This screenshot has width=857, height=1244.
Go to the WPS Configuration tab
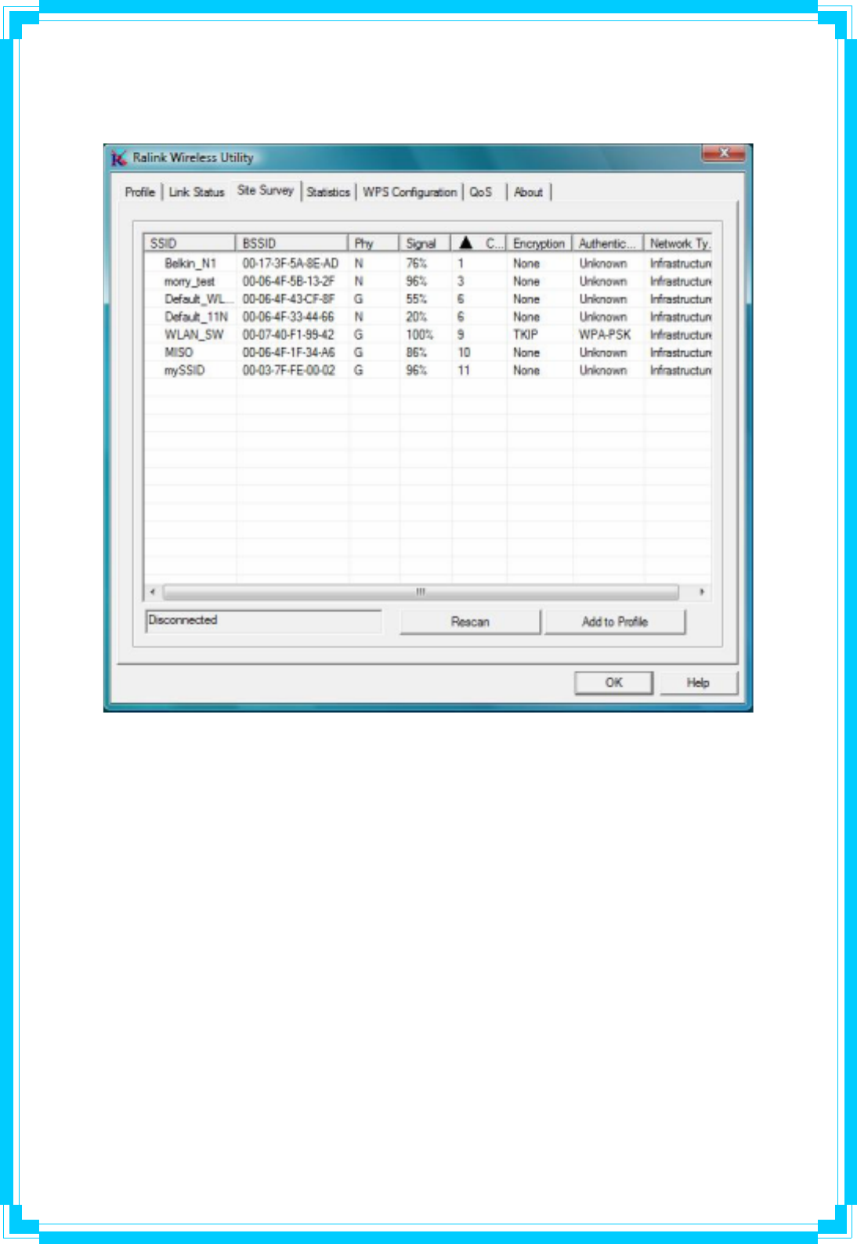(410, 192)
